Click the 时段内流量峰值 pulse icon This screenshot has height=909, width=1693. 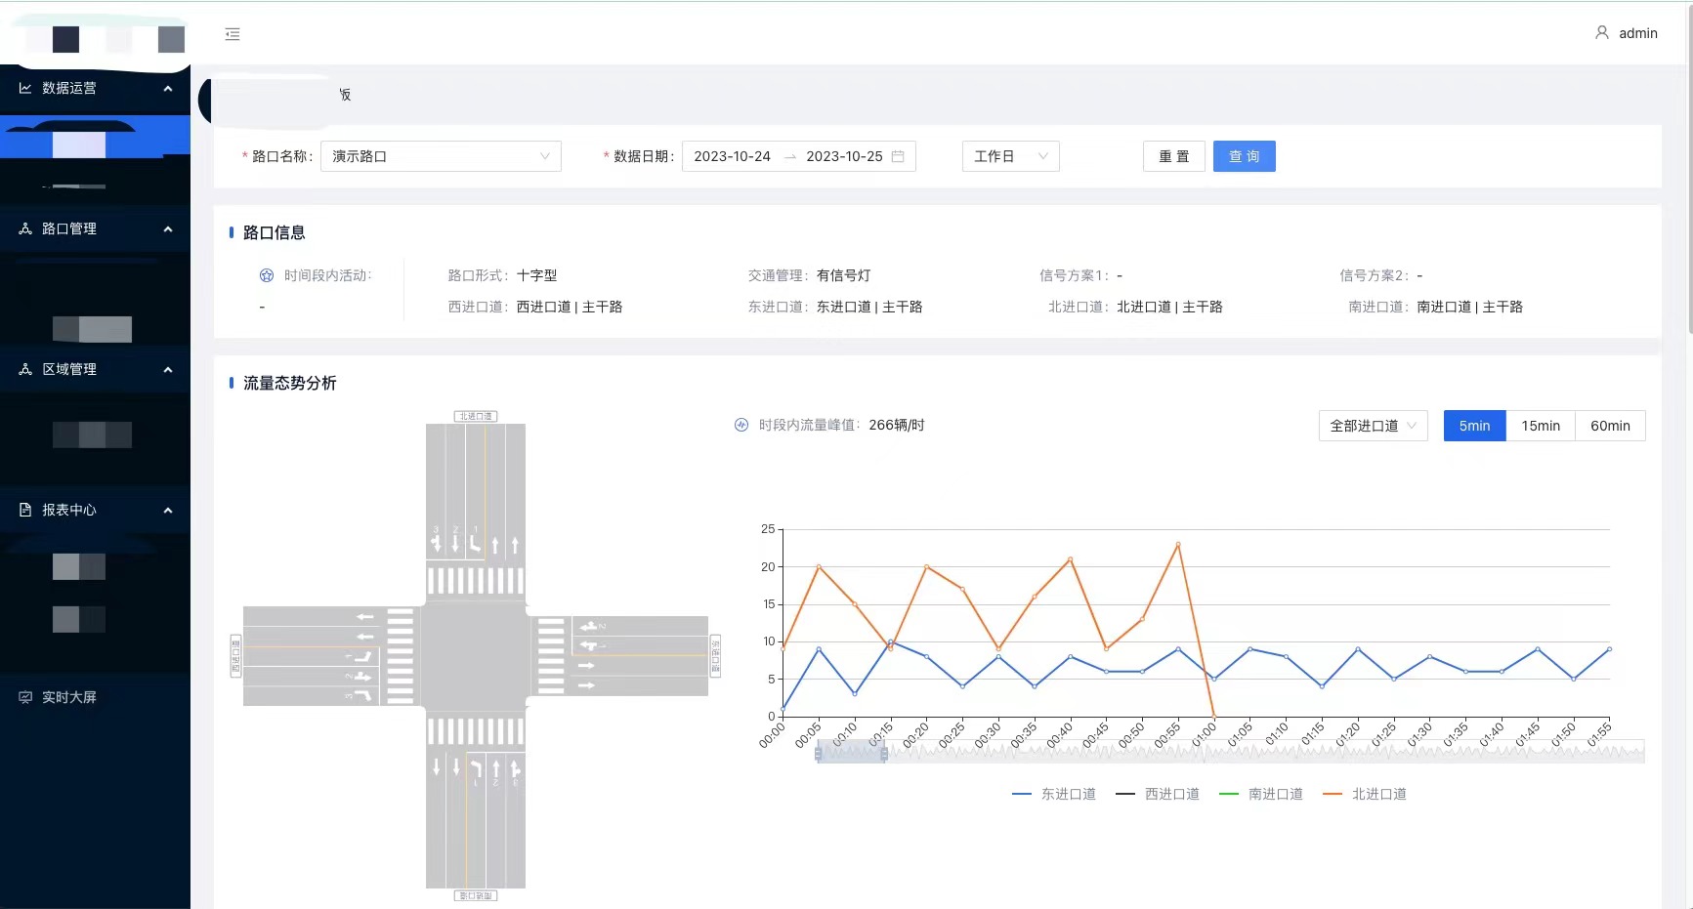(x=741, y=425)
